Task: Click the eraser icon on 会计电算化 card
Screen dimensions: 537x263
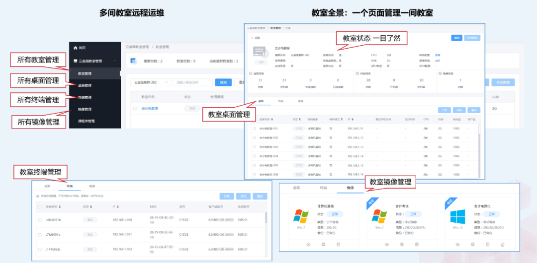Action: click(x=503, y=245)
